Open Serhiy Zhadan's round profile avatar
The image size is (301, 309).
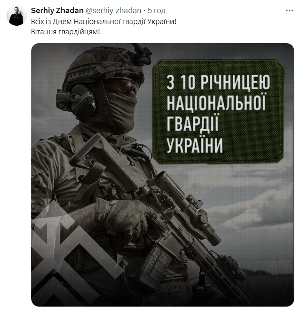pyautogui.click(x=17, y=15)
